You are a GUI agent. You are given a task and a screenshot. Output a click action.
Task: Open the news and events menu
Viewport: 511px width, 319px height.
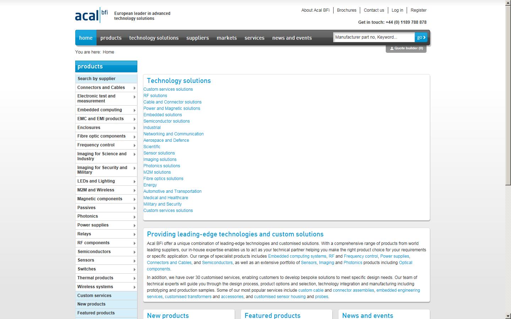[292, 38]
